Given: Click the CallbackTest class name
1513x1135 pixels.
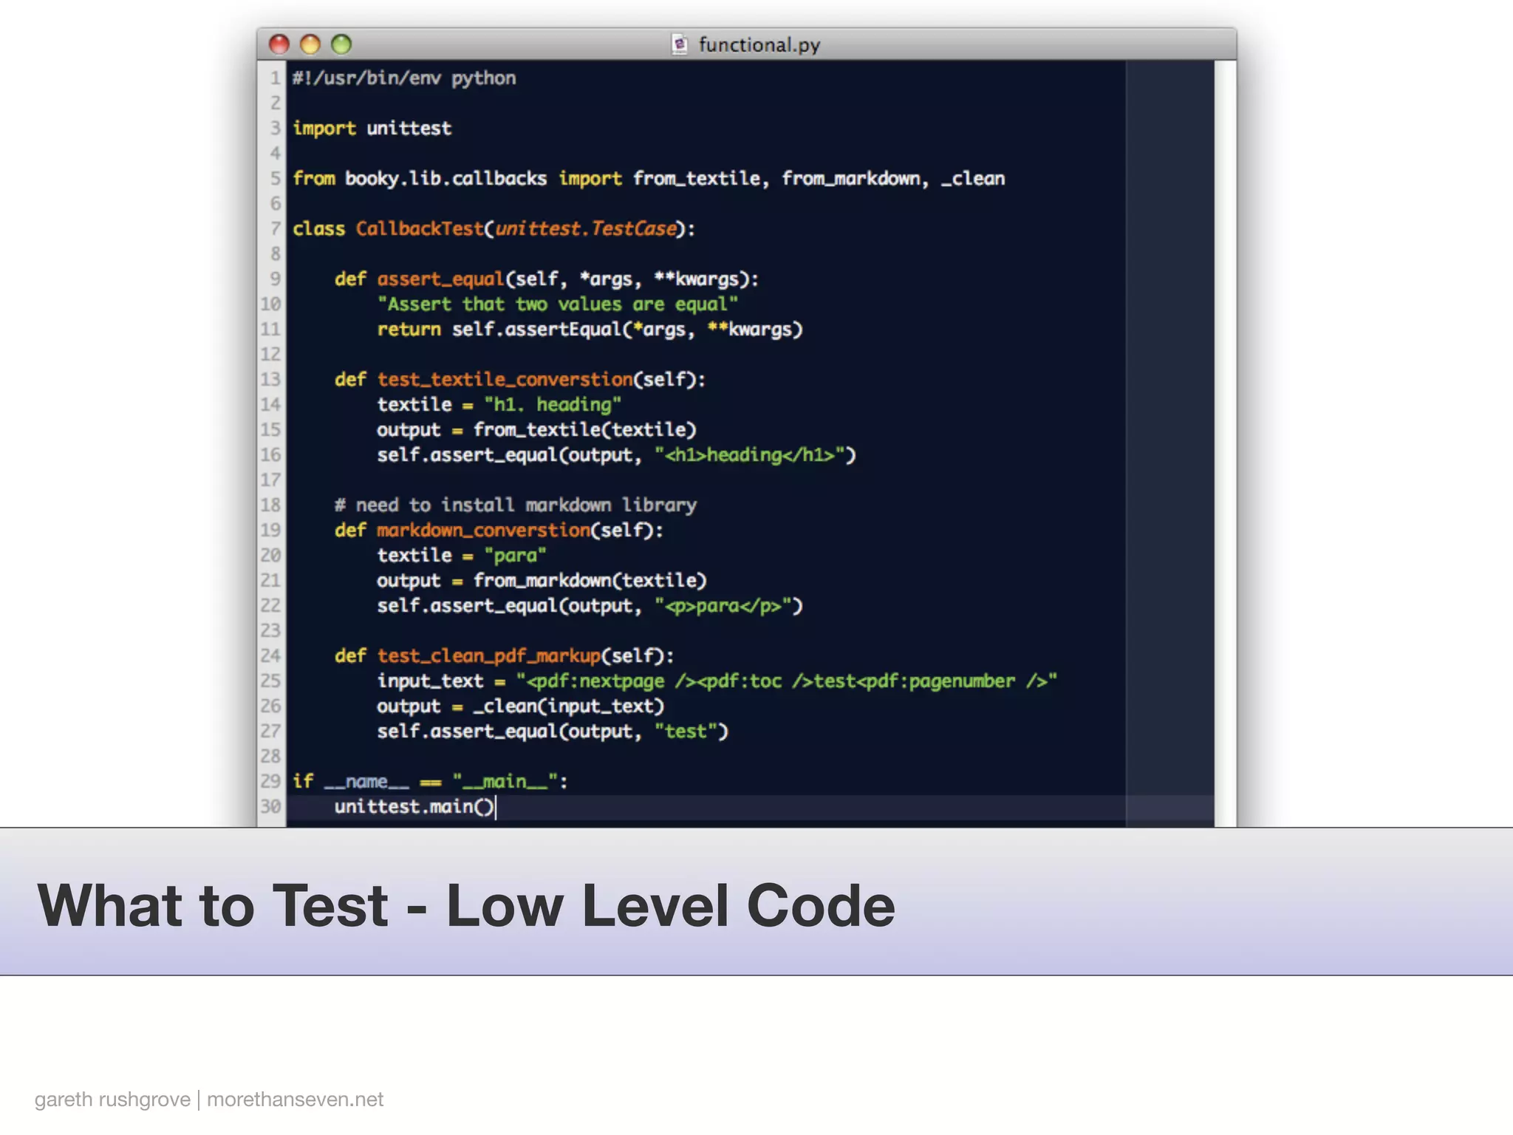Looking at the screenshot, I should pos(419,228).
